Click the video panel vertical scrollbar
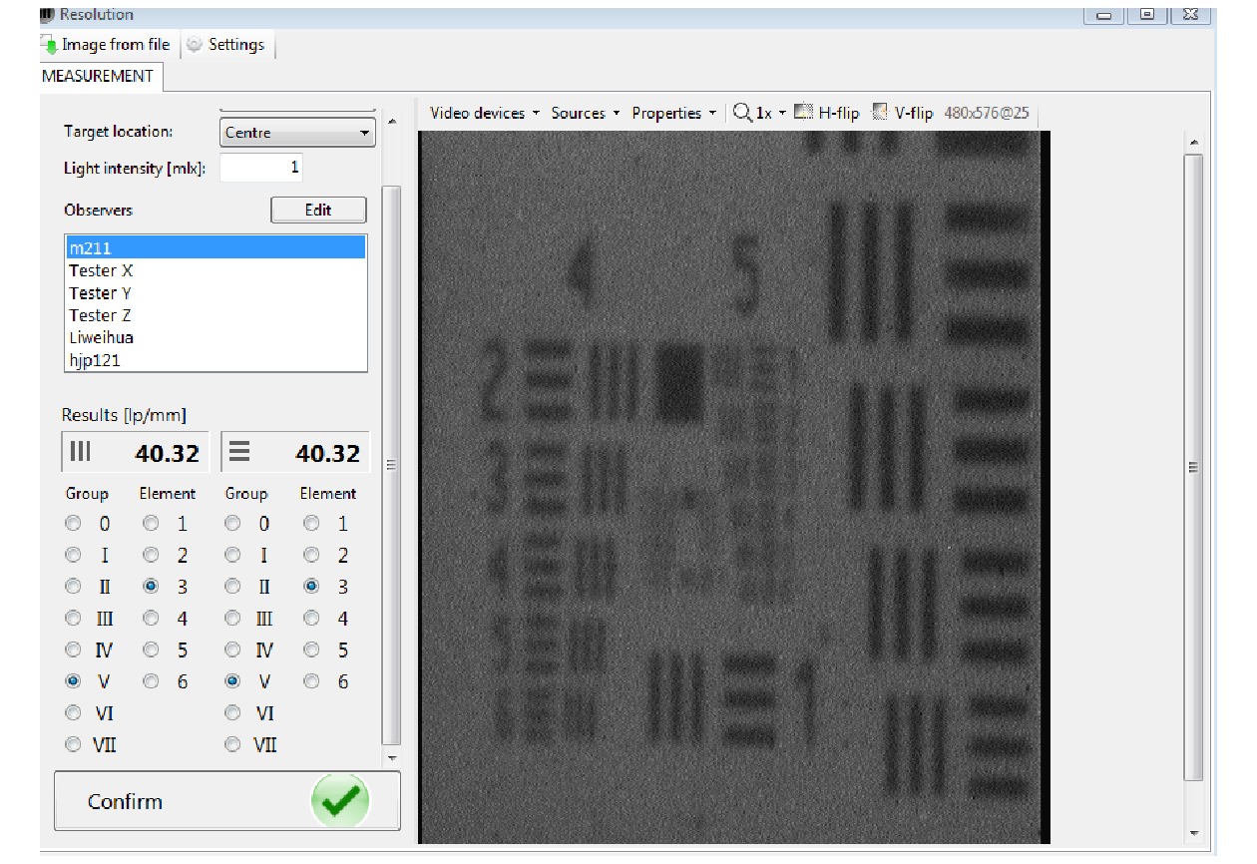This screenshot has height=864, width=1257. (1194, 466)
